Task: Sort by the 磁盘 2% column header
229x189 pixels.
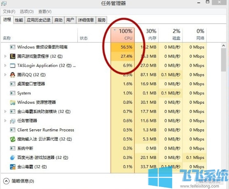Action: tap(171, 35)
